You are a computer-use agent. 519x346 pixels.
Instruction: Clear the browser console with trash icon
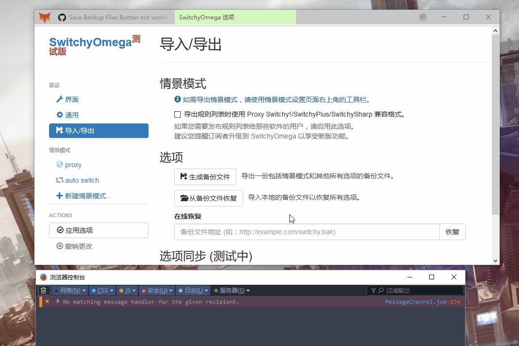(43, 291)
